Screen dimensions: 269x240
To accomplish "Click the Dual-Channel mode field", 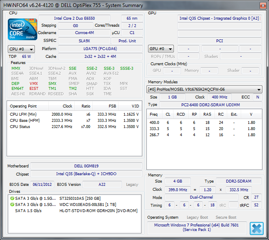I will pos(201,197).
